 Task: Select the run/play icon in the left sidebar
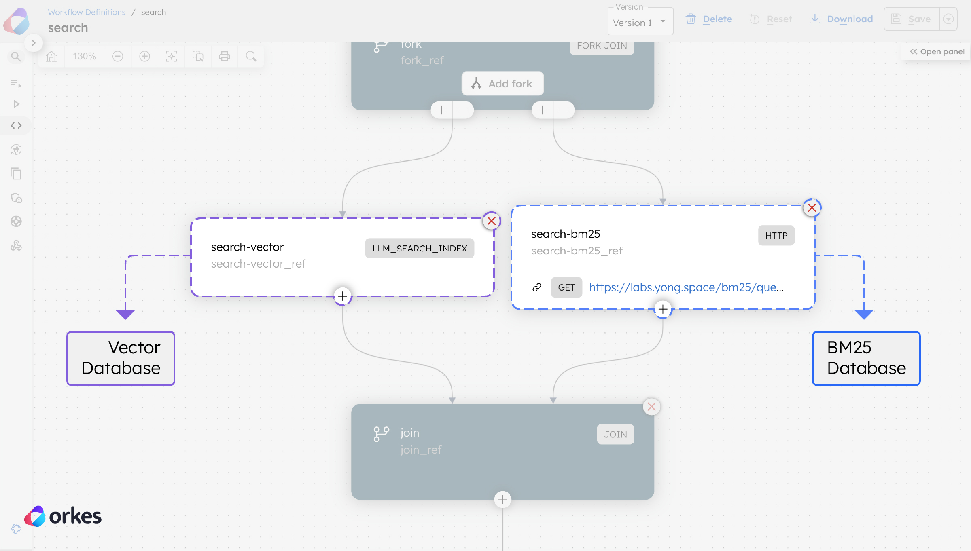point(16,104)
